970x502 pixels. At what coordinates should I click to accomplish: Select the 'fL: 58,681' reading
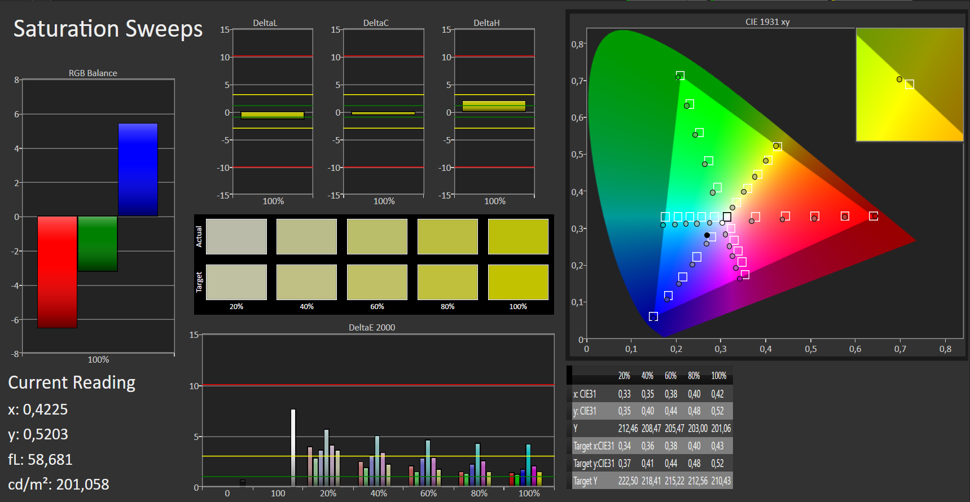40,460
